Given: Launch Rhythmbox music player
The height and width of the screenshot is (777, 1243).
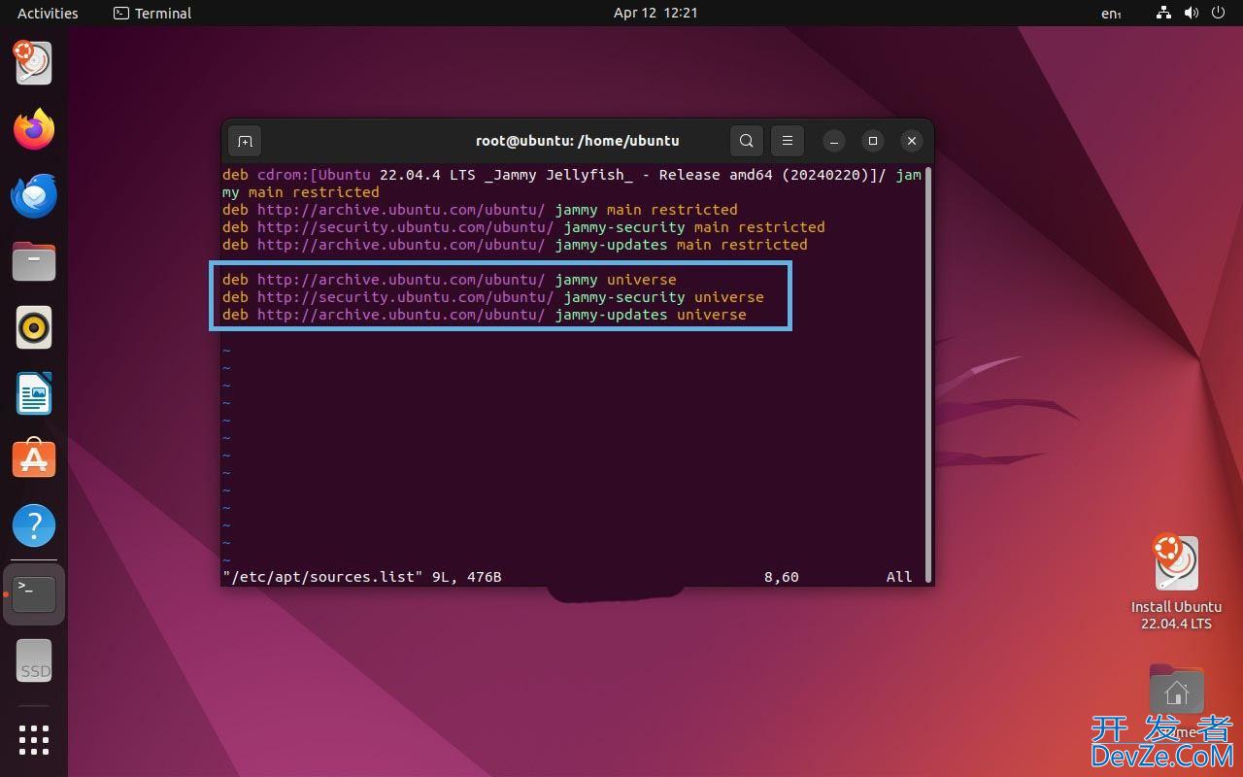Looking at the screenshot, I should (x=34, y=327).
